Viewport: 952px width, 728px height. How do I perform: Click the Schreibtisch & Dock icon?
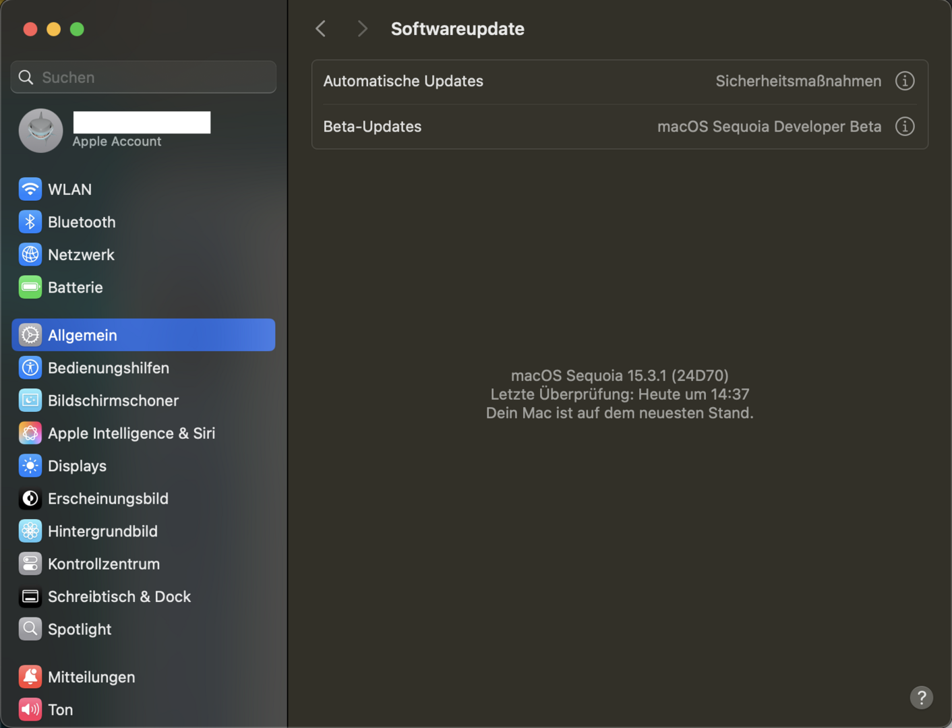(x=30, y=597)
